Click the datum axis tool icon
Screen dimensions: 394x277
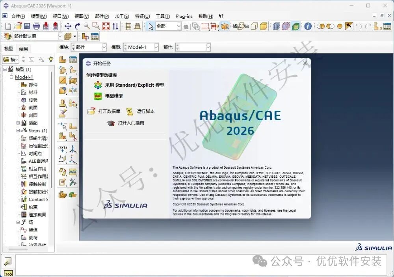click(x=73, y=149)
